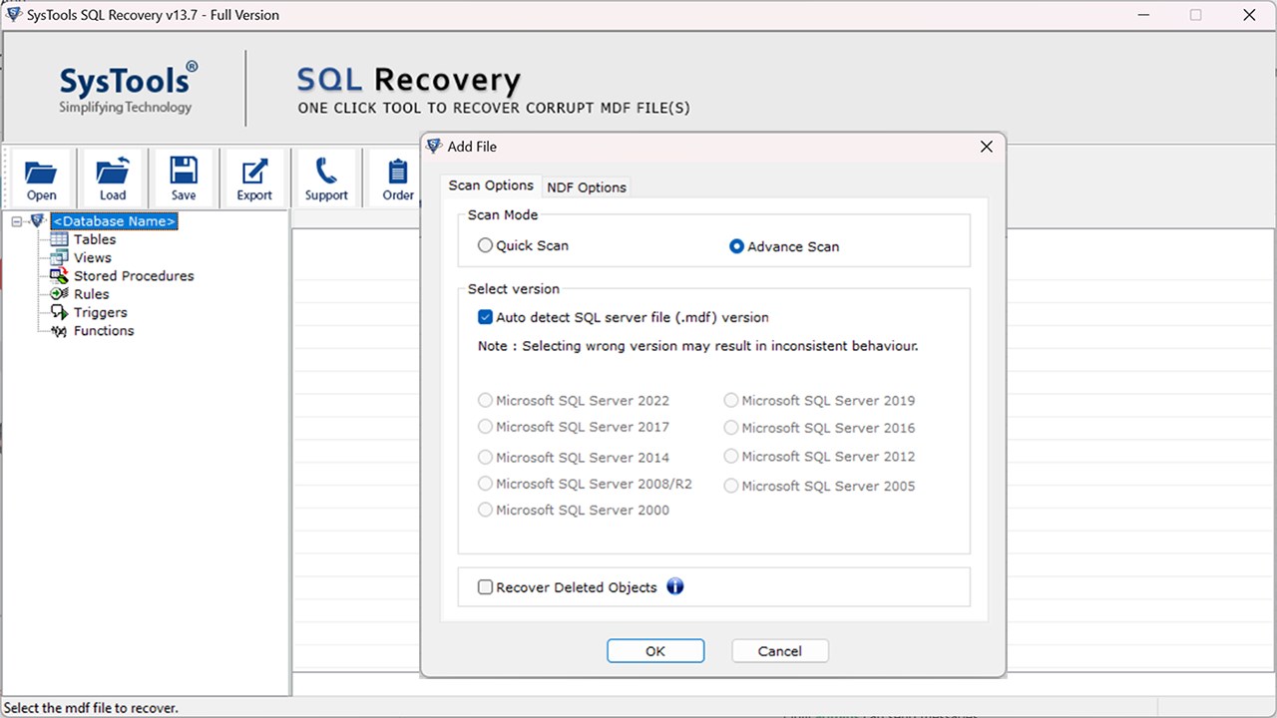Viewport: 1277px width, 718px height.
Task: Click the Scan Mode group label
Action: coord(503,214)
